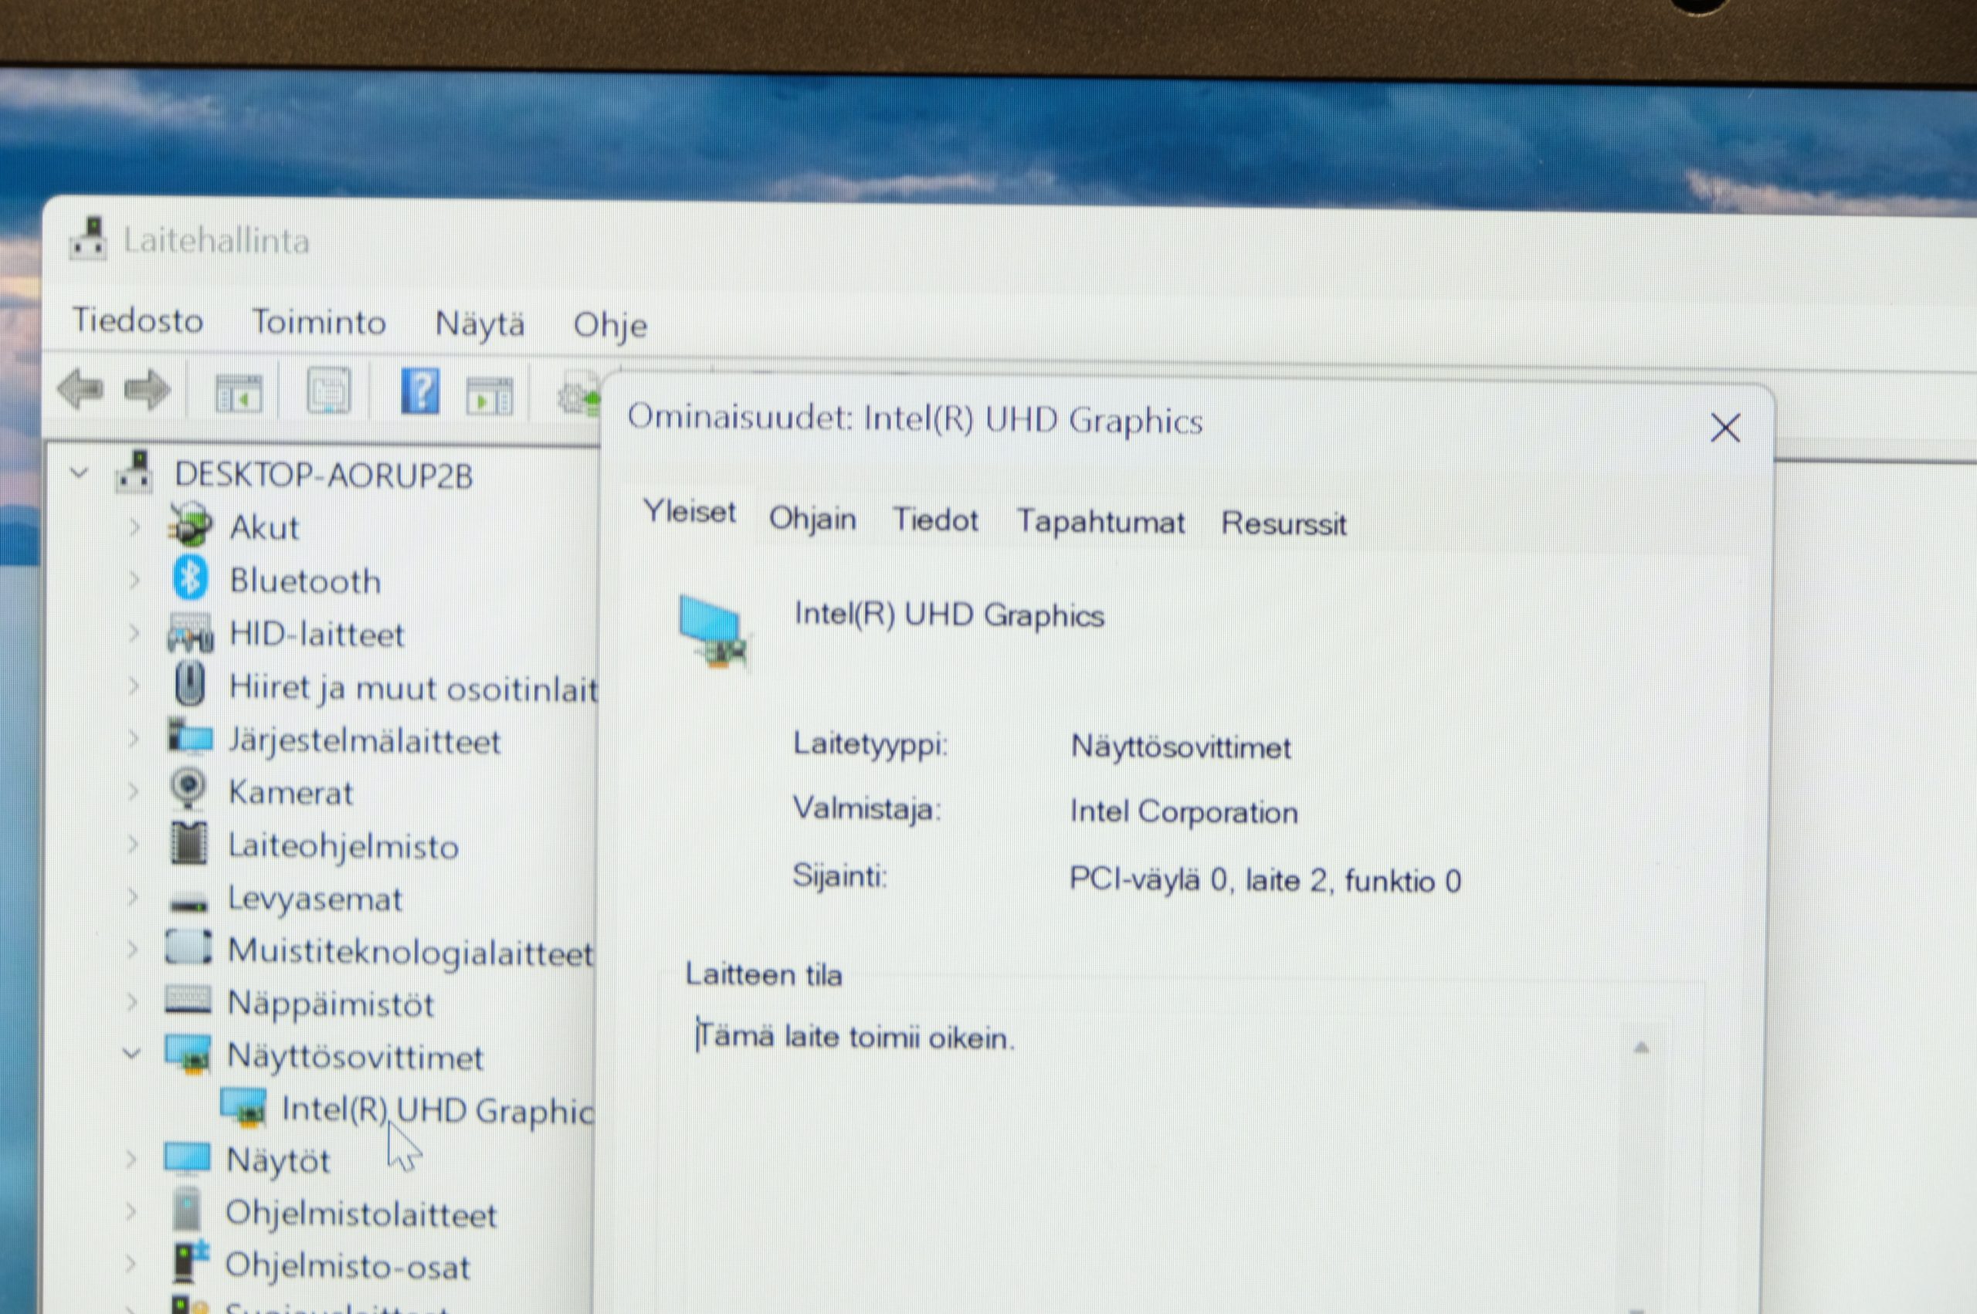This screenshot has height=1314, width=1977.
Task: Click the blue Help question-mark icon
Action: 420,391
